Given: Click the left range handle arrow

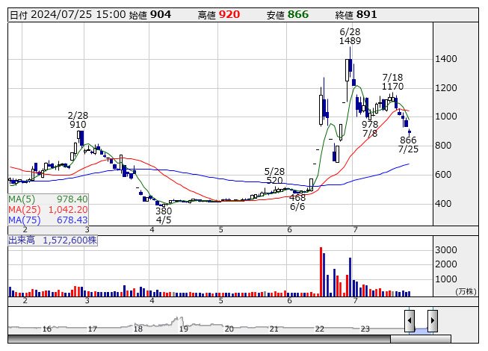Looking at the screenshot, I should (410, 321).
